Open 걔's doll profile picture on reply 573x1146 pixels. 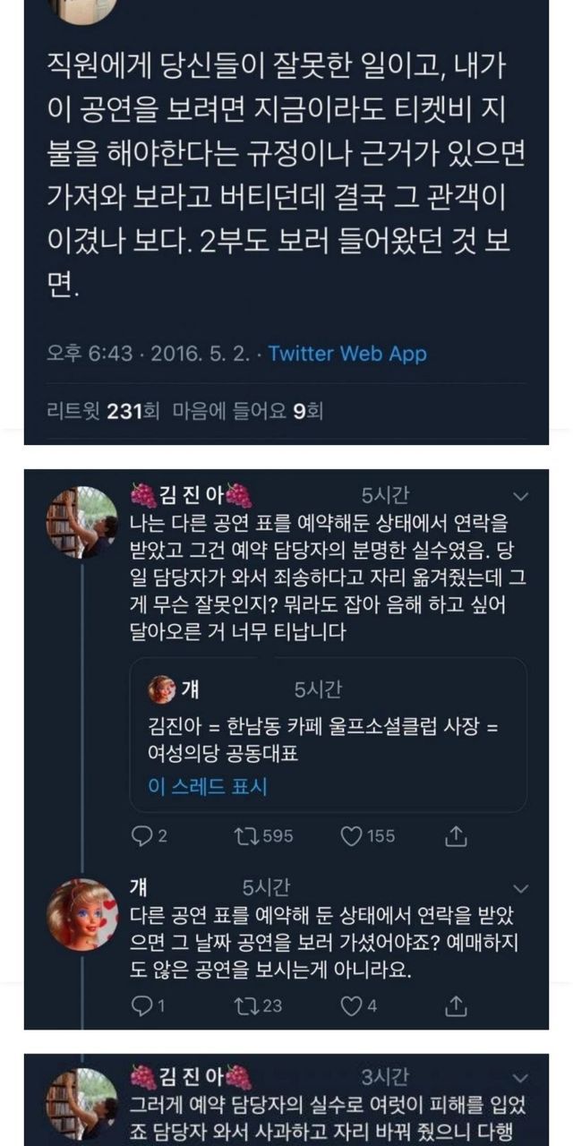[x=82, y=914]
